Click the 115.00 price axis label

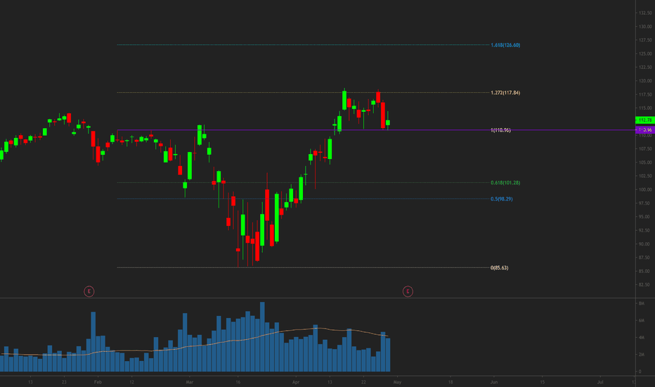[x=645, y=108]
